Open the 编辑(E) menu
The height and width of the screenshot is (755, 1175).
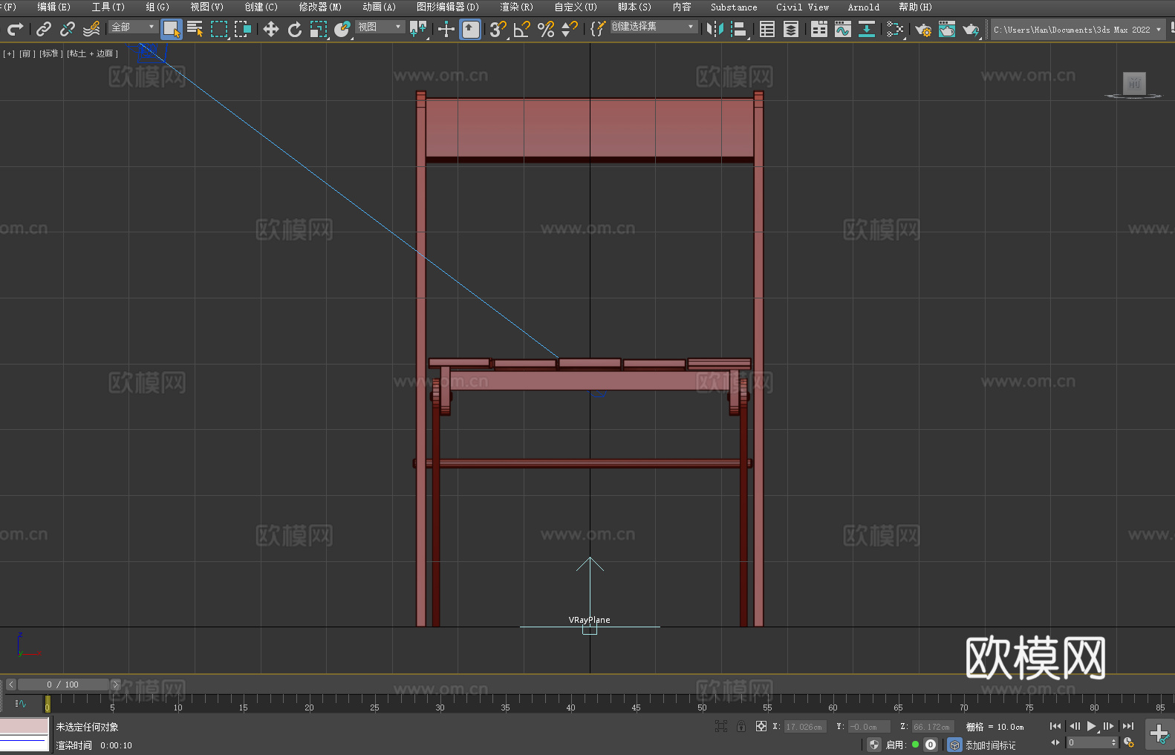click(x=53, y=7)
